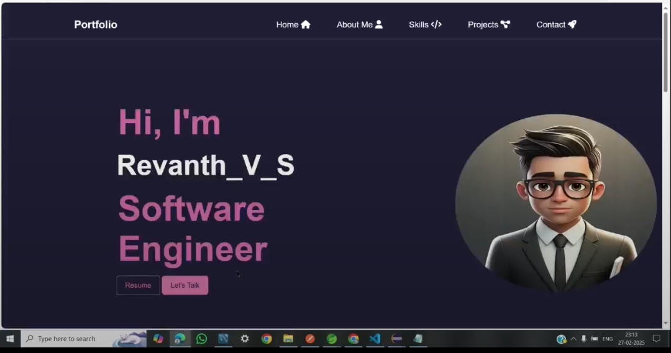Click the blue help tray icon

[562, 339]
